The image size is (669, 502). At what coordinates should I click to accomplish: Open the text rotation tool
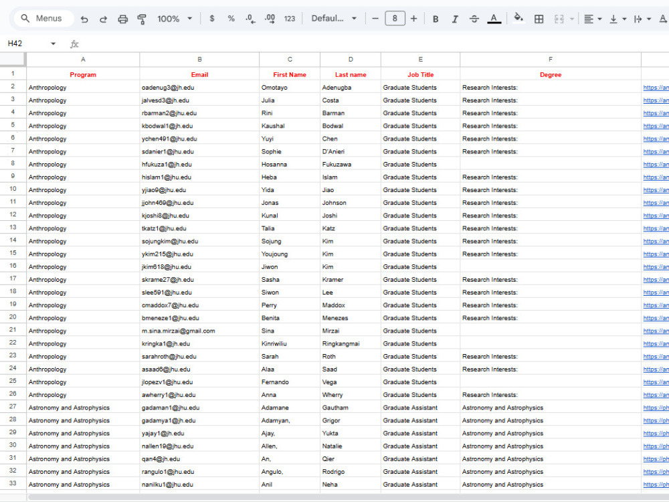[x=664, y=19]
